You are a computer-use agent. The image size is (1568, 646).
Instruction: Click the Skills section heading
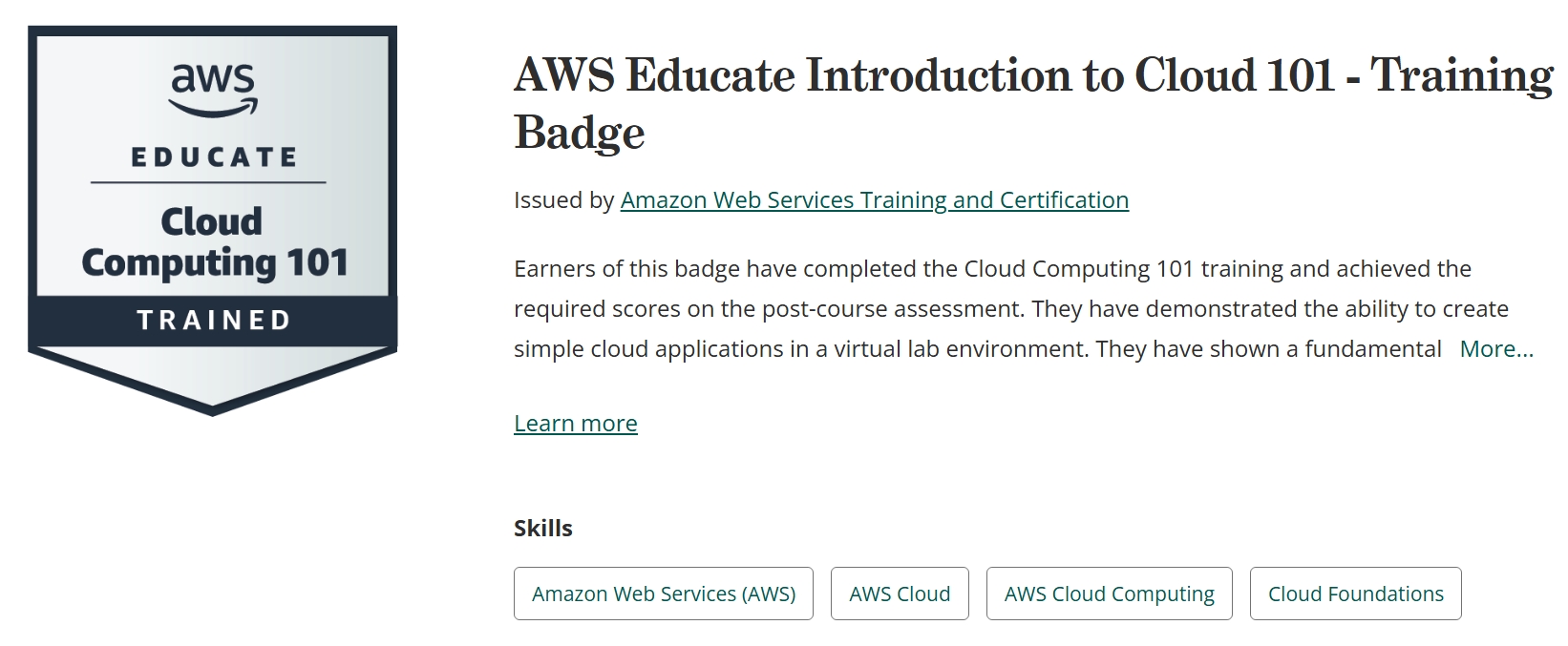coord(542,529)
